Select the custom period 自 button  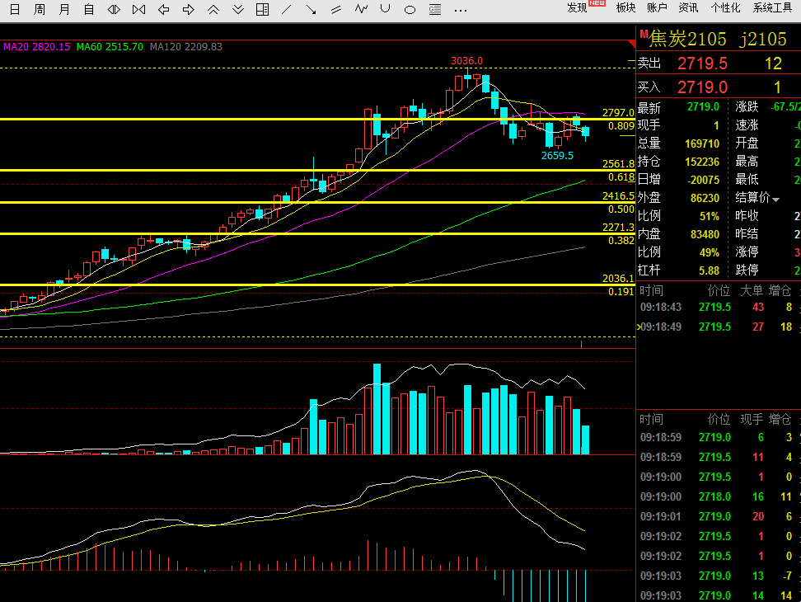coord(89,9)
